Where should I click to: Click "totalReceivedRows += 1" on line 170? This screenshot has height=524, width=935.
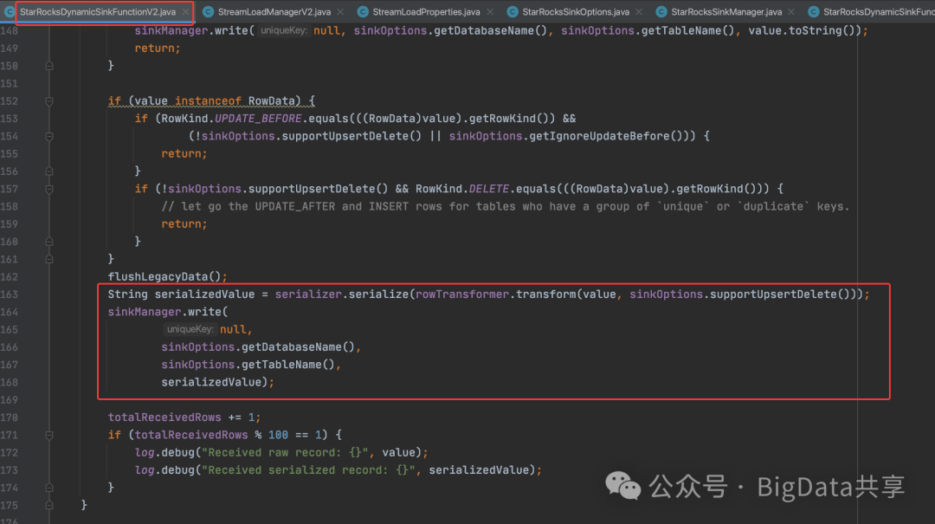[184, 417]
